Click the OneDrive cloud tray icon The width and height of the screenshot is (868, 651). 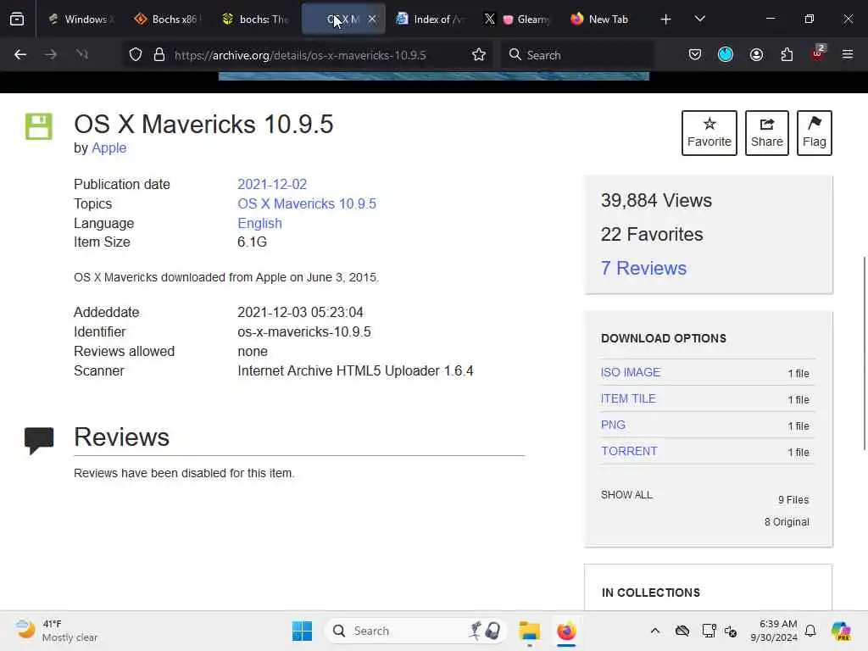682,631
